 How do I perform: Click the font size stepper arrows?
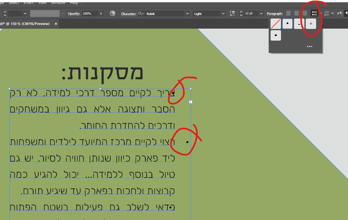(241, 14)
